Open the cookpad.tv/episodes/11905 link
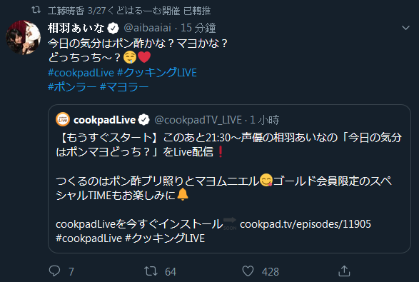The image size is (419, 282). tap(306, 224)
